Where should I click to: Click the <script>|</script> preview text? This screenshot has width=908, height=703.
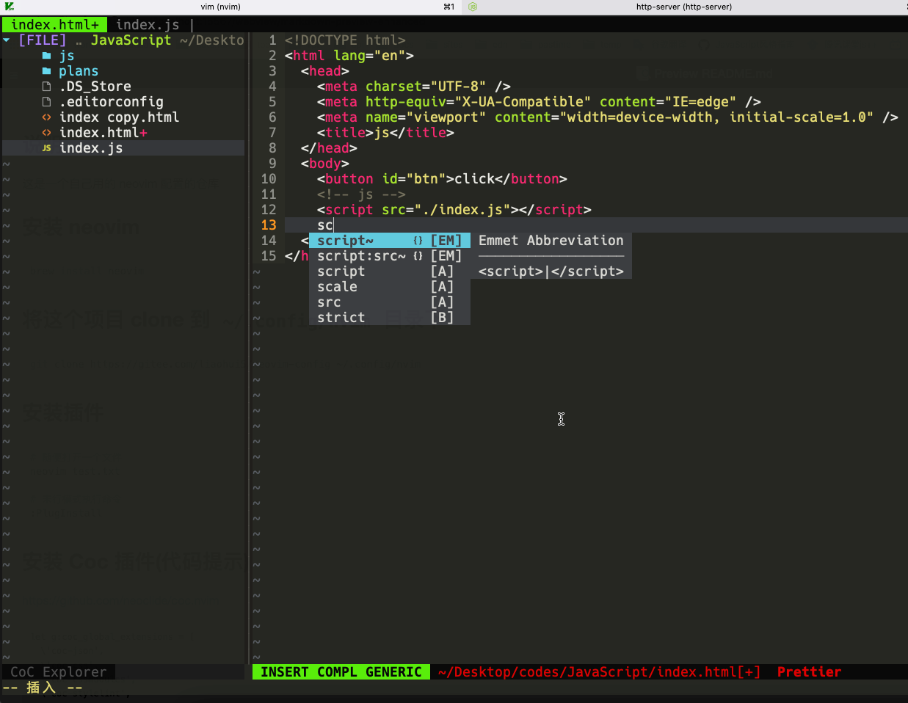click(551, 272)
